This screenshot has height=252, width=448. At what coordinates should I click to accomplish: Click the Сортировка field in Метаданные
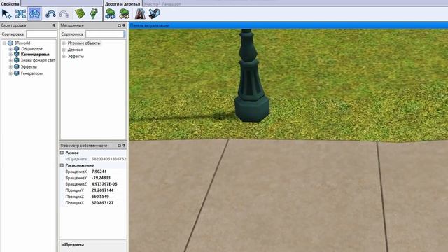(105, 34)
